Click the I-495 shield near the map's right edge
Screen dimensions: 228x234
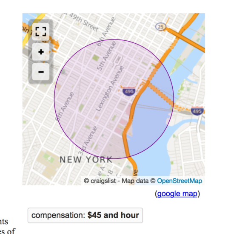[197, 111]
